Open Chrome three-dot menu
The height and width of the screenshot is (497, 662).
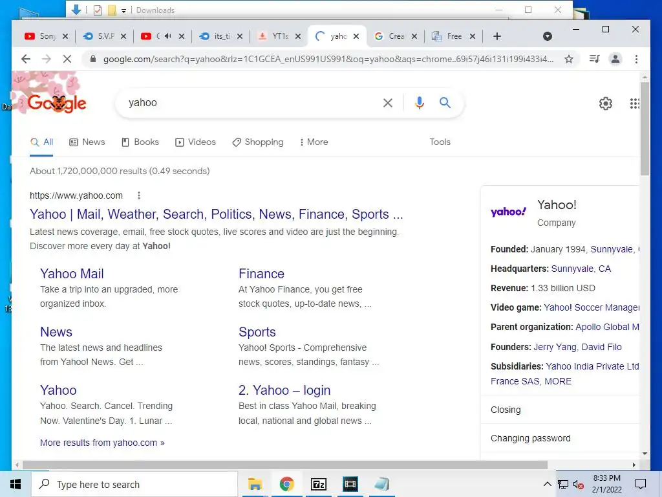pos(636,59)
